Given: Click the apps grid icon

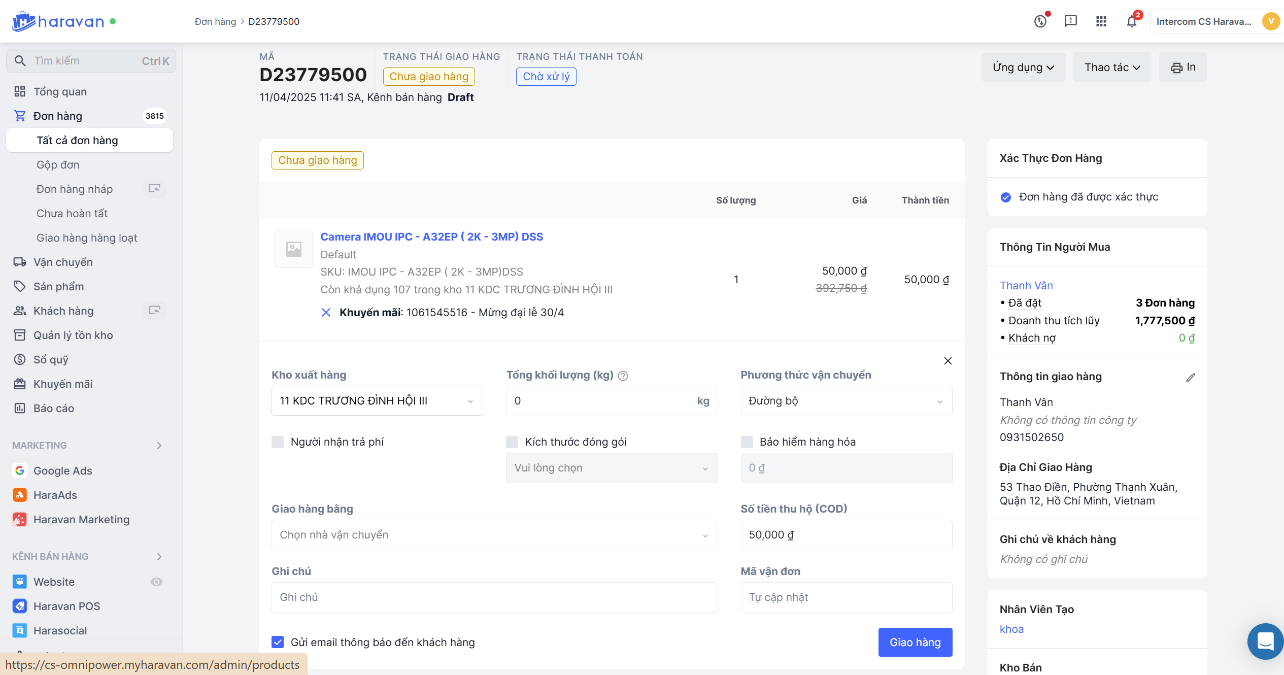Looking at the screenshot, I should coord(1101,21).
